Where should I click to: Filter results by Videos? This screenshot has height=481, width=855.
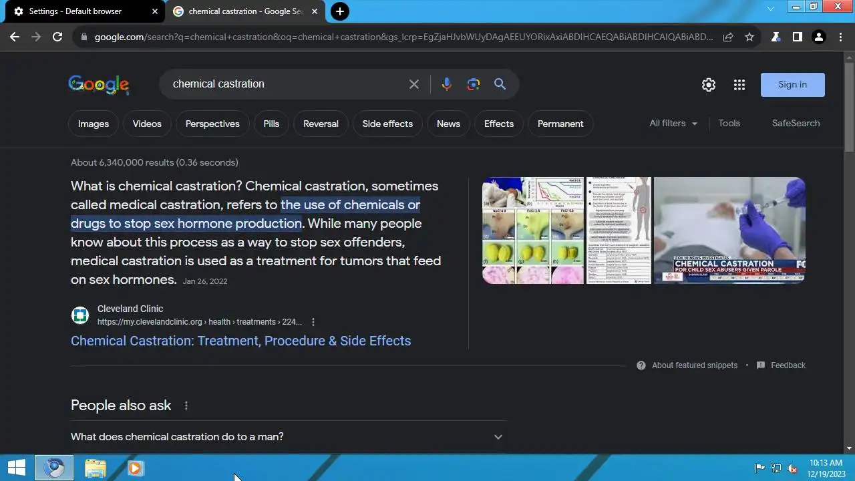147,124
